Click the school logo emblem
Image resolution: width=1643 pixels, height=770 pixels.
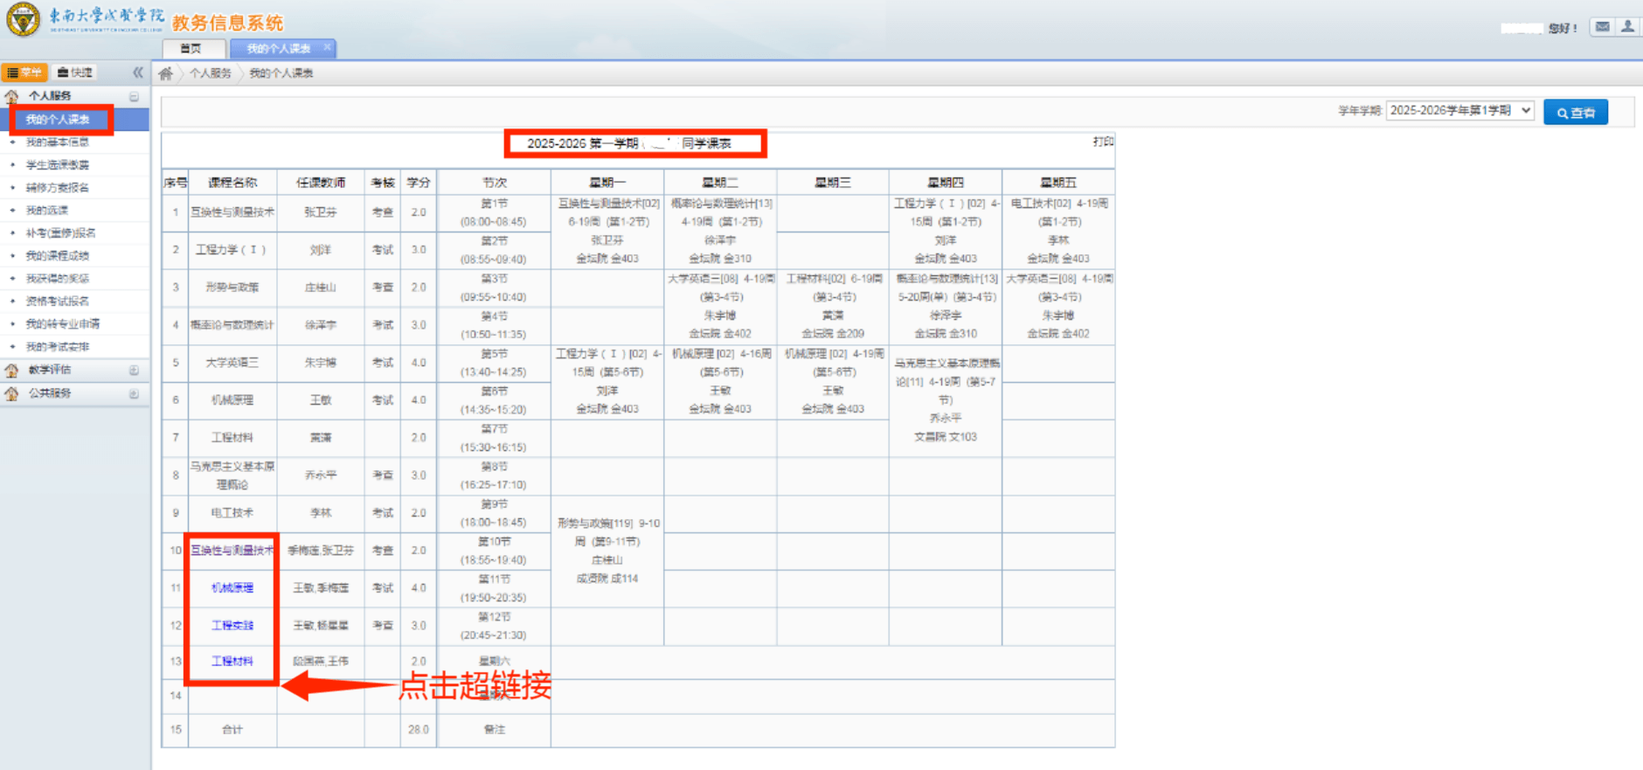(x=23, y=19)
